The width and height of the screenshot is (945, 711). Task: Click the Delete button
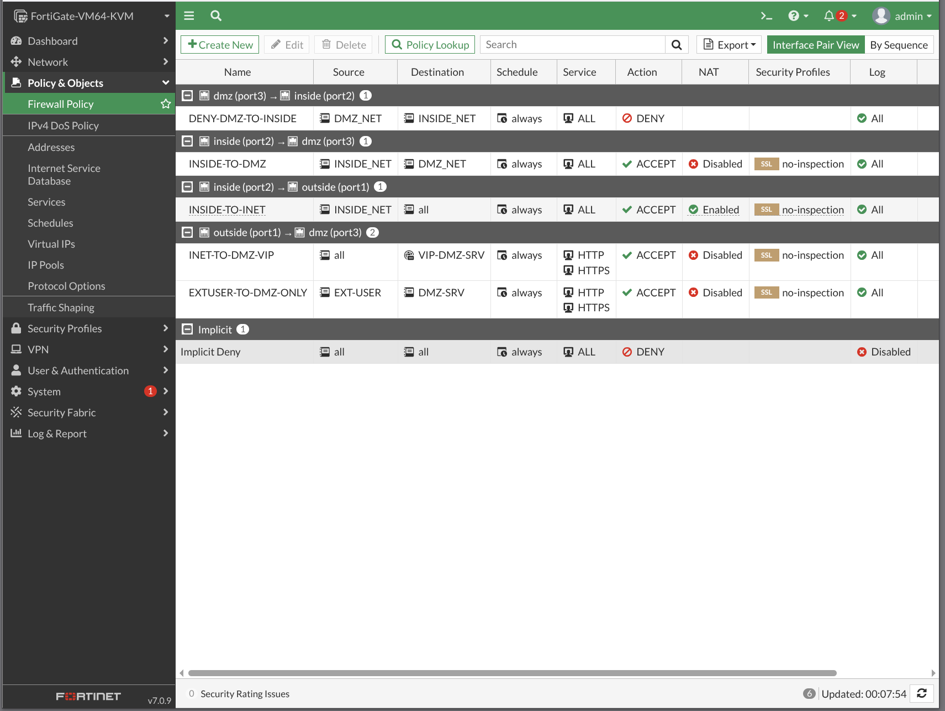[344, 45]
